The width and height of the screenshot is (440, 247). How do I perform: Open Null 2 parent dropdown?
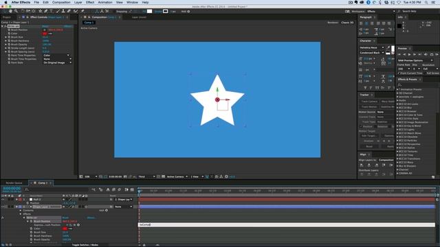[123, 200]
